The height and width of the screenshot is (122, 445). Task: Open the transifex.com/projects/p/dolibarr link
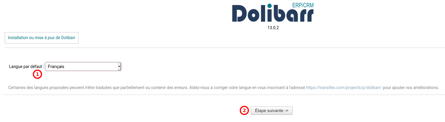point(344,88)
